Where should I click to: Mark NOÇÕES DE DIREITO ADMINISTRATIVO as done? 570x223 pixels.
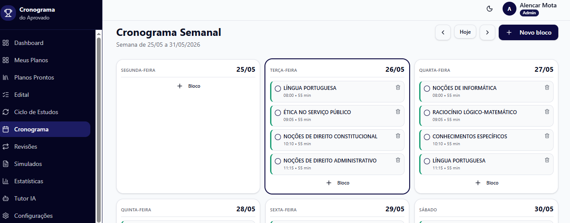278,161
